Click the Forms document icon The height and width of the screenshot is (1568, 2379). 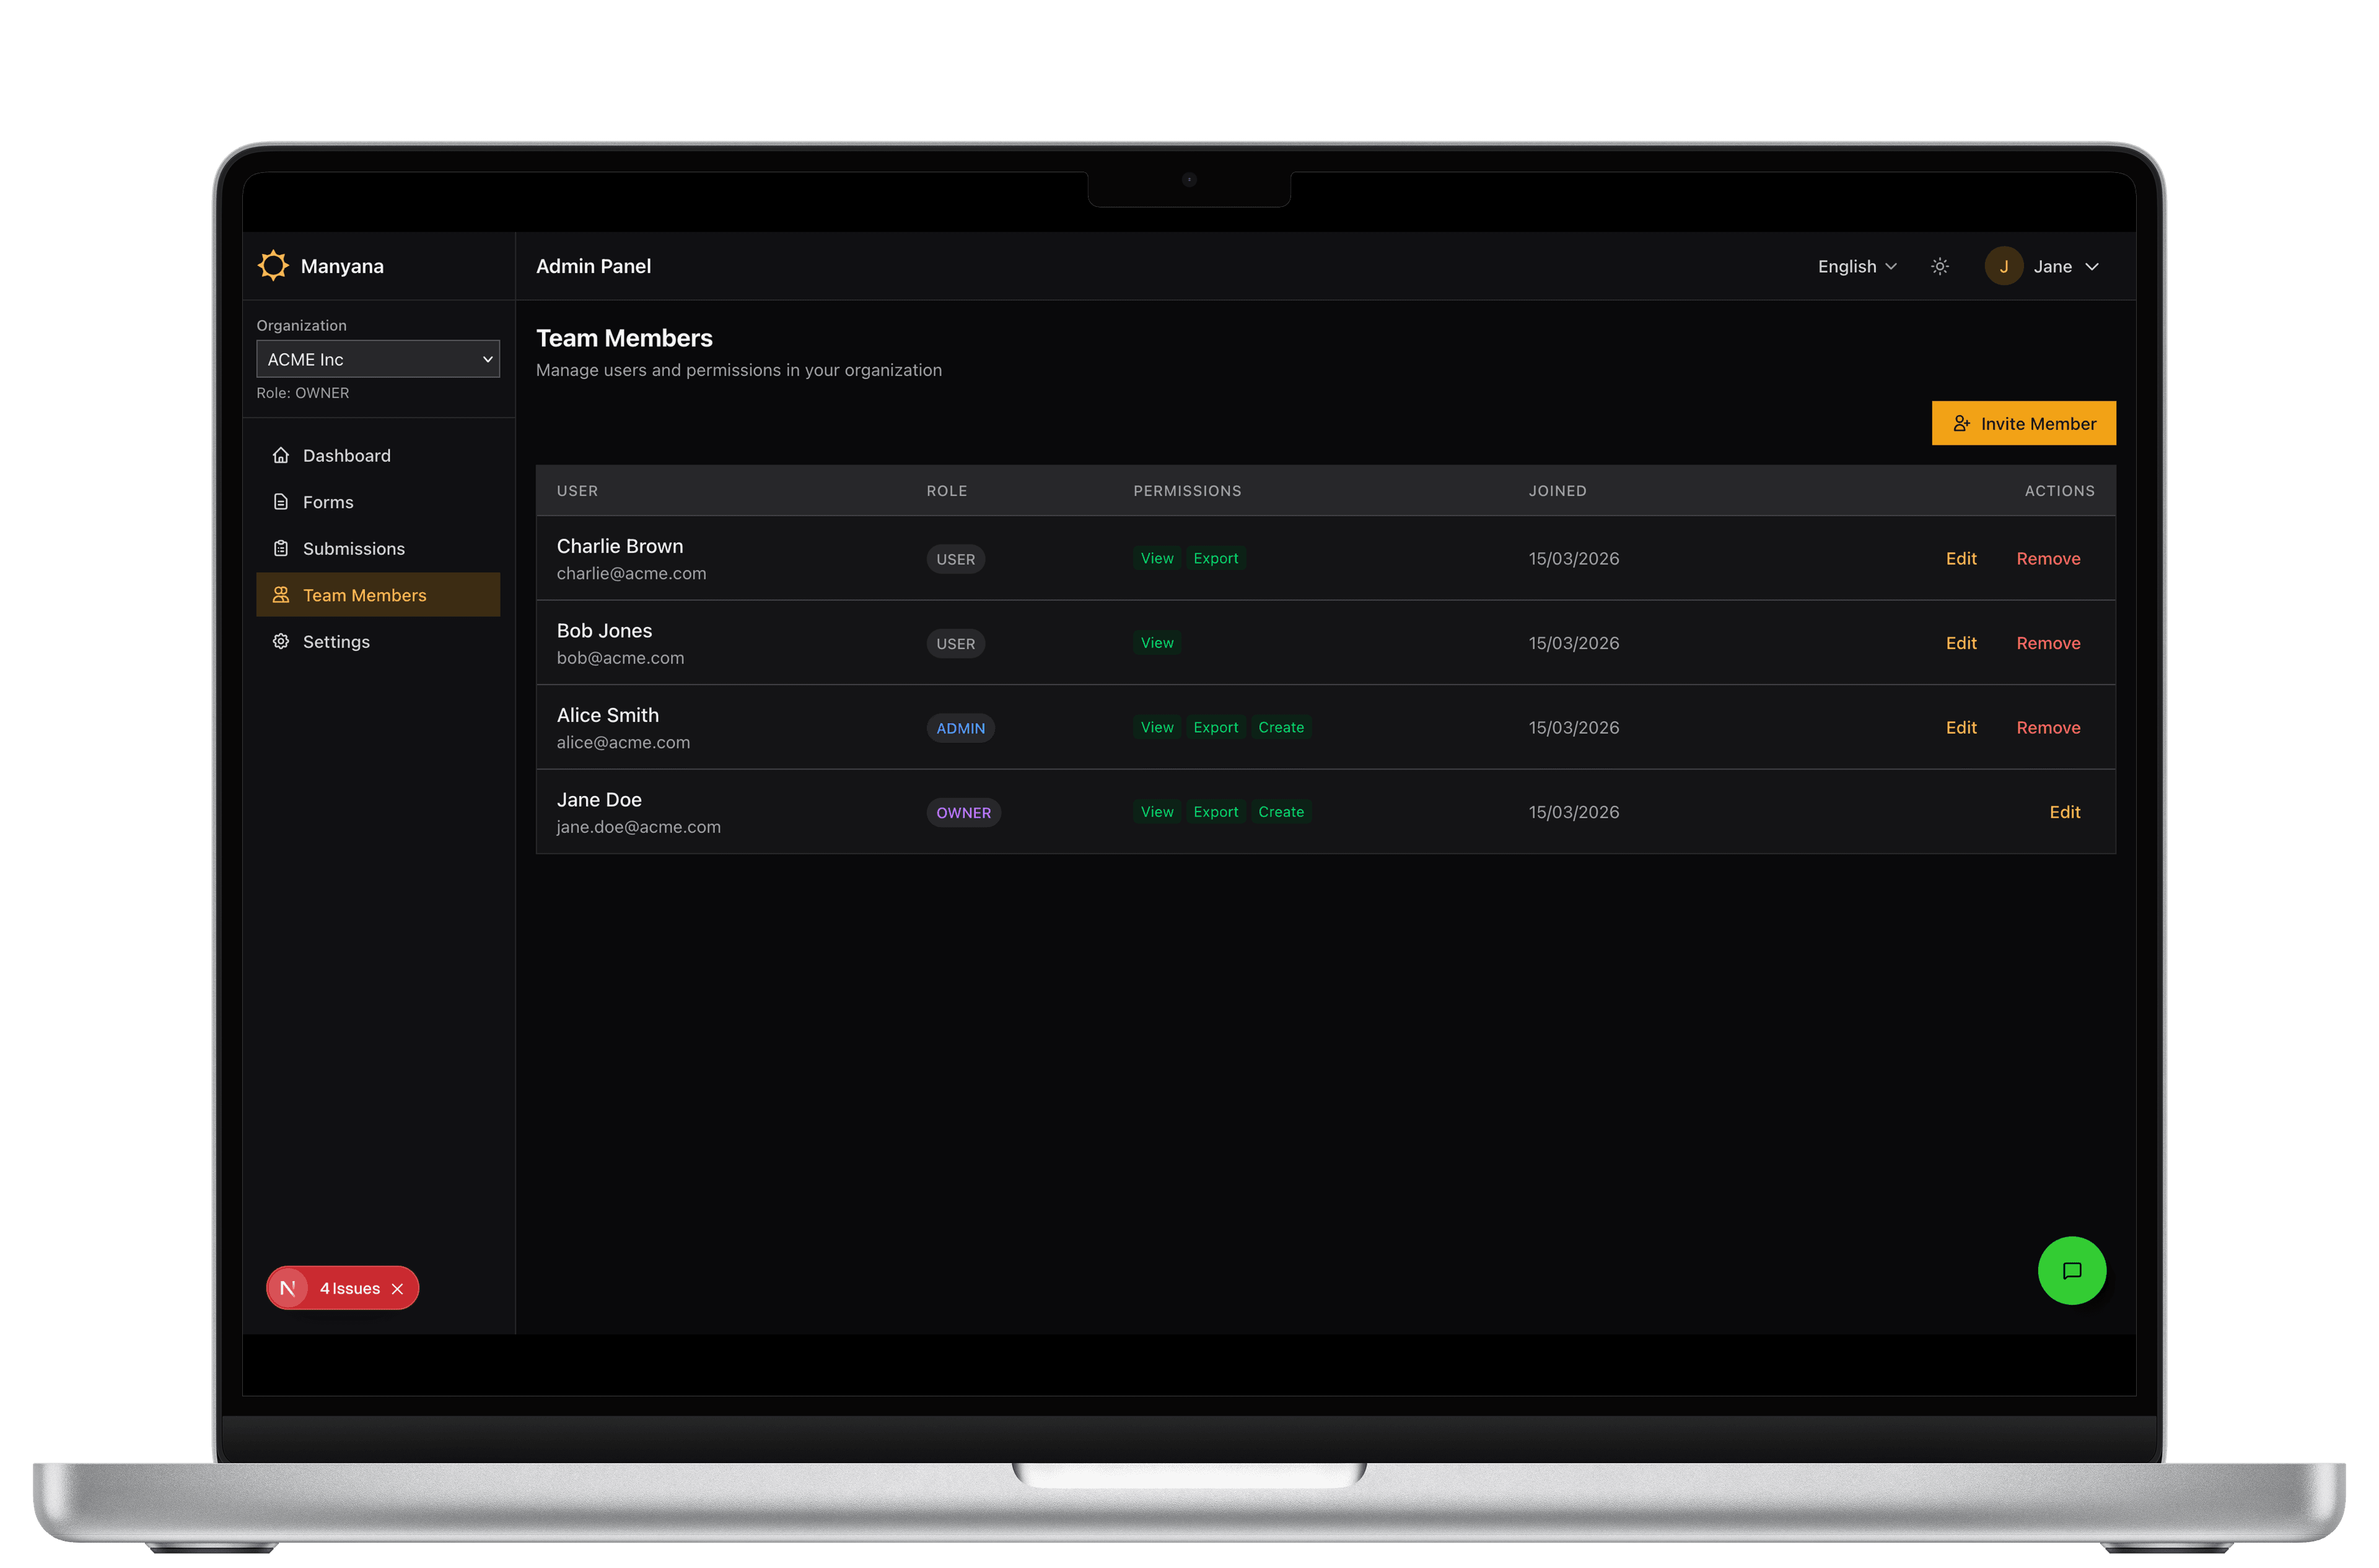click(x=281, y=501)
